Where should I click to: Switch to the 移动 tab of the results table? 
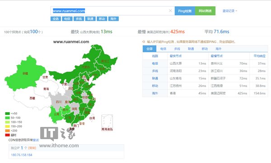pyautogui.click(x=205, y=49)
